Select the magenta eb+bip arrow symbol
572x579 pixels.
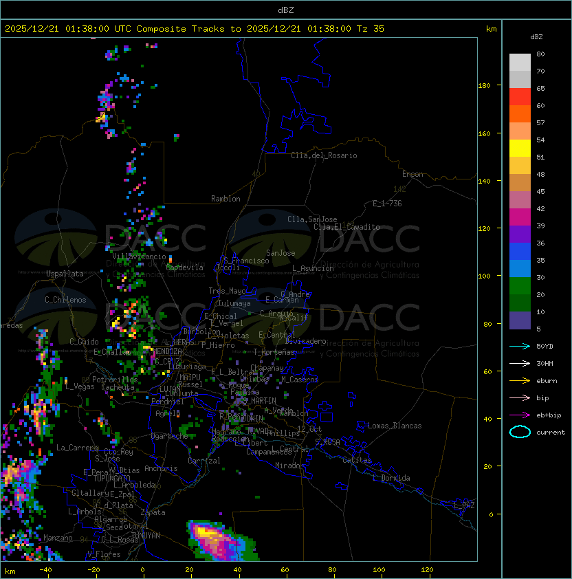tap(520, 415)
